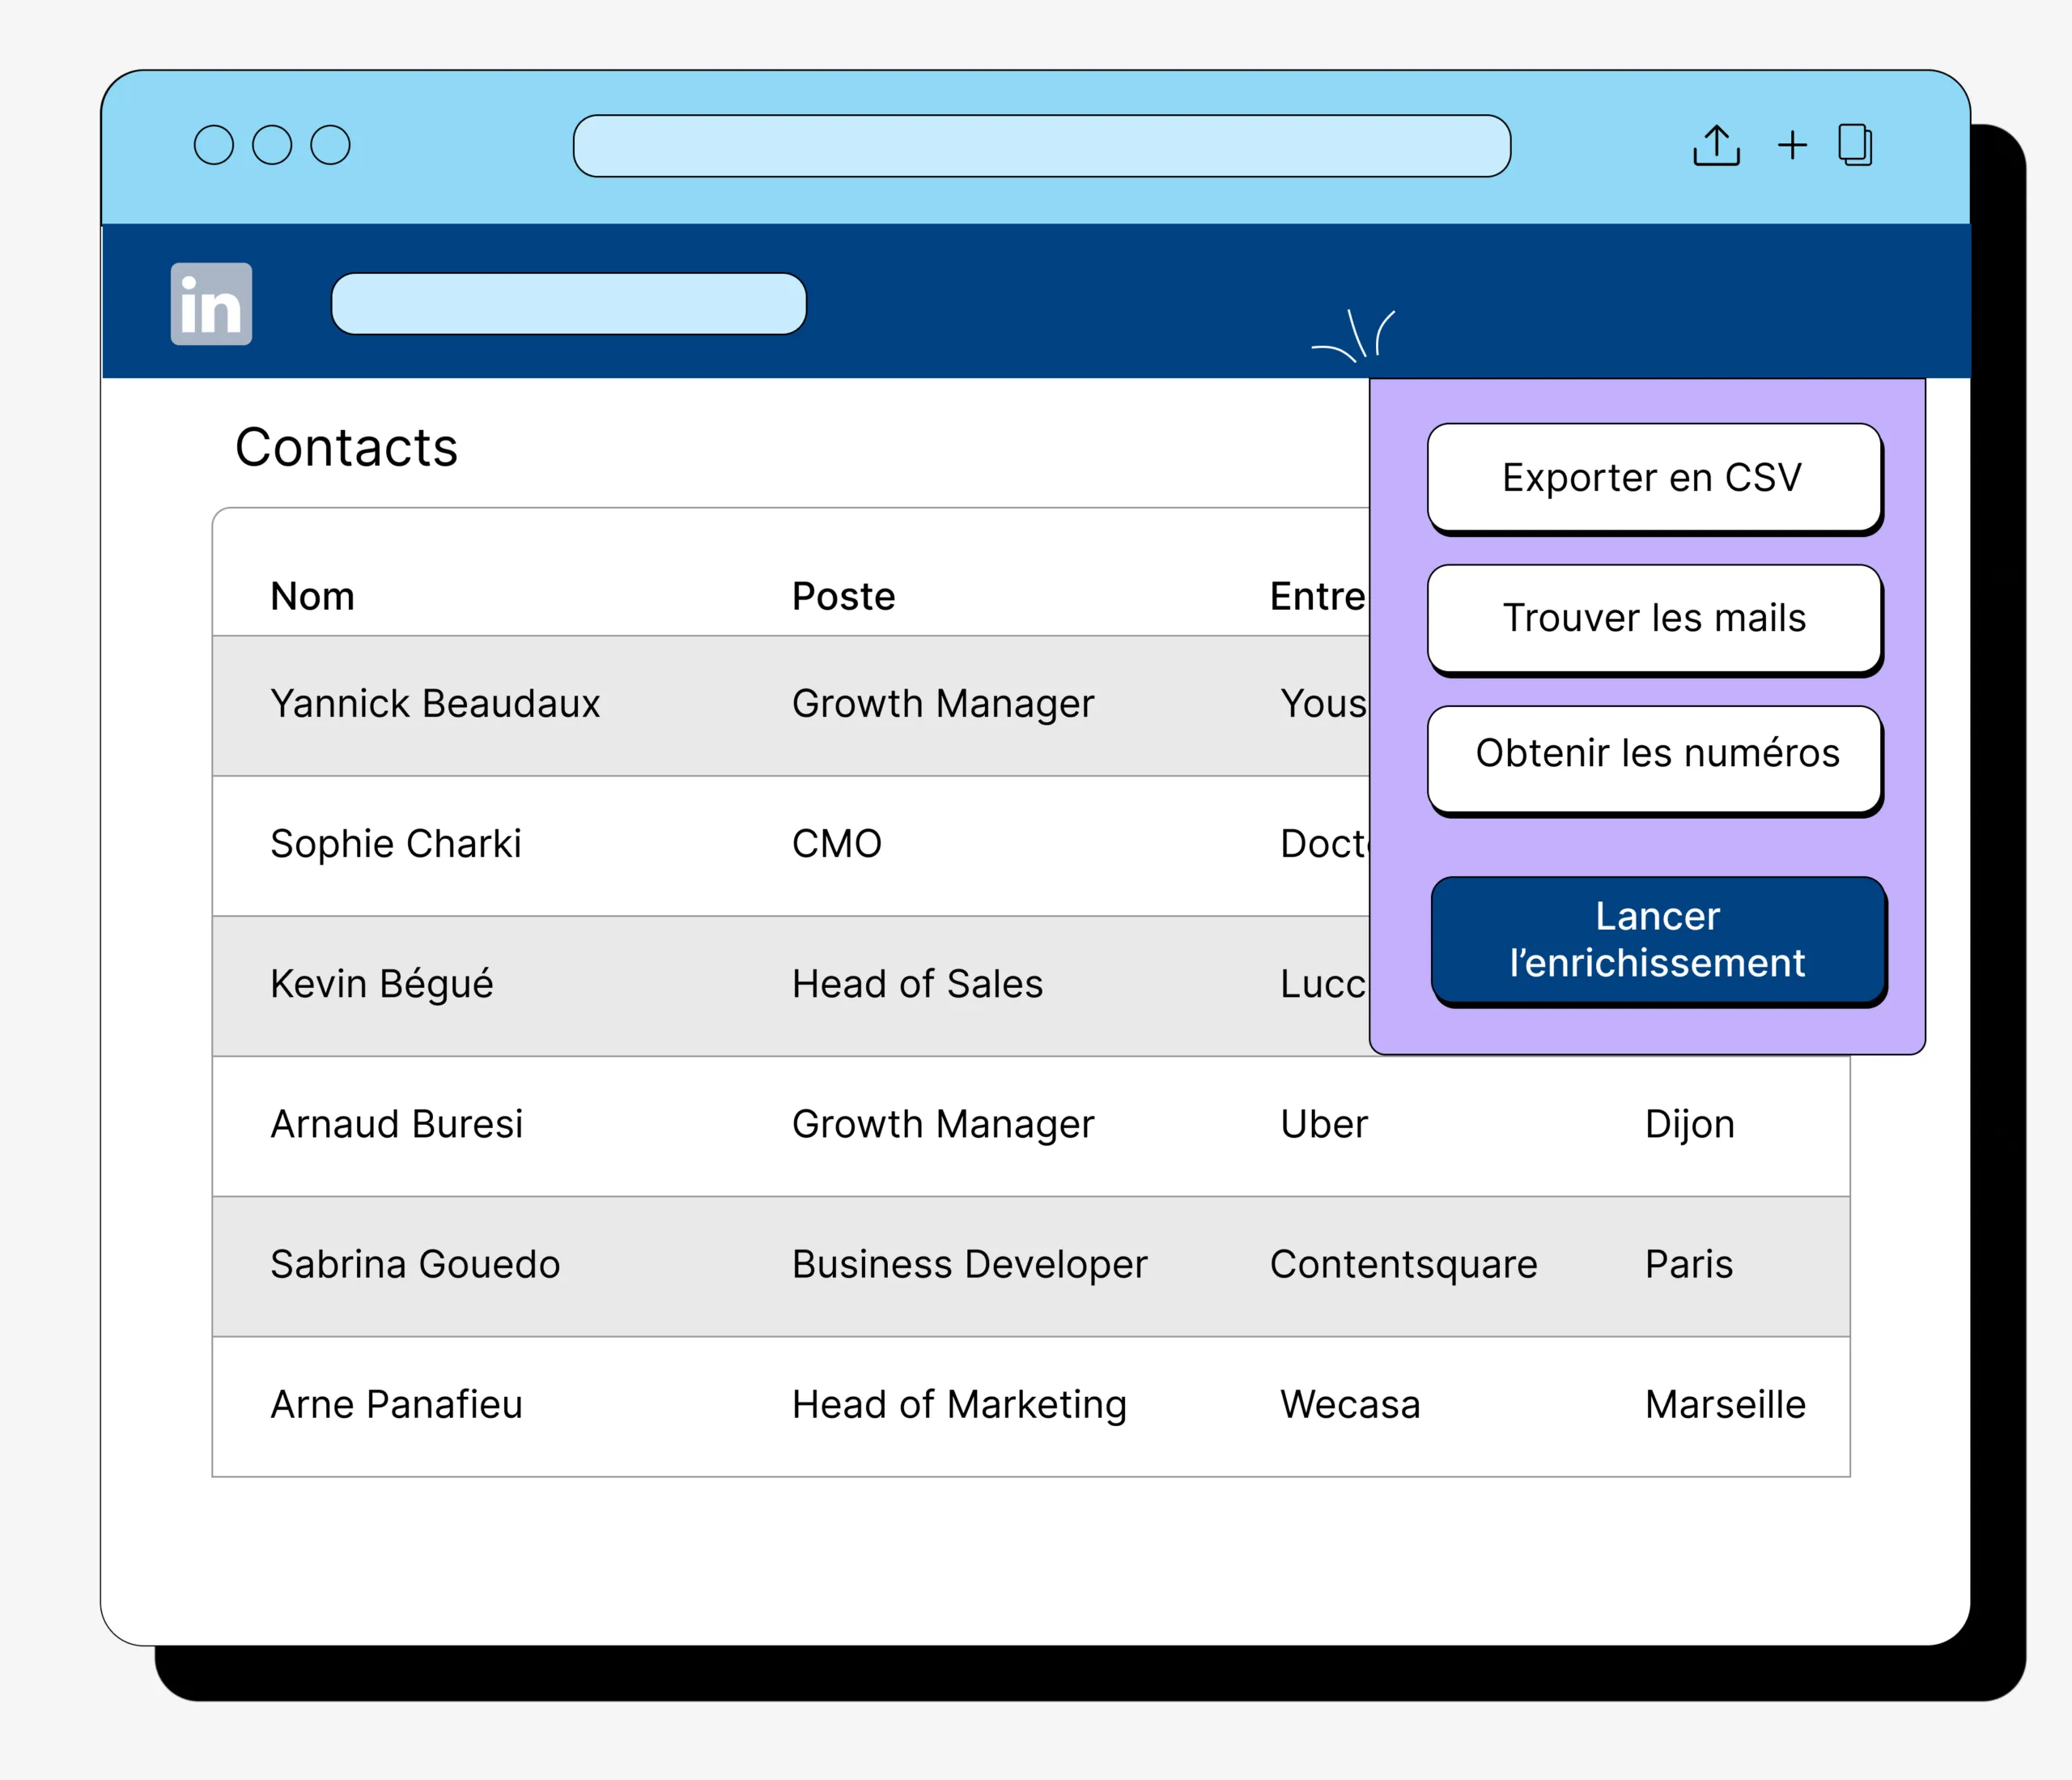Viewport: 2072px width, 1780px height.
Task: Click the LinkedIn logo icon
Action: tap(211, 304)
